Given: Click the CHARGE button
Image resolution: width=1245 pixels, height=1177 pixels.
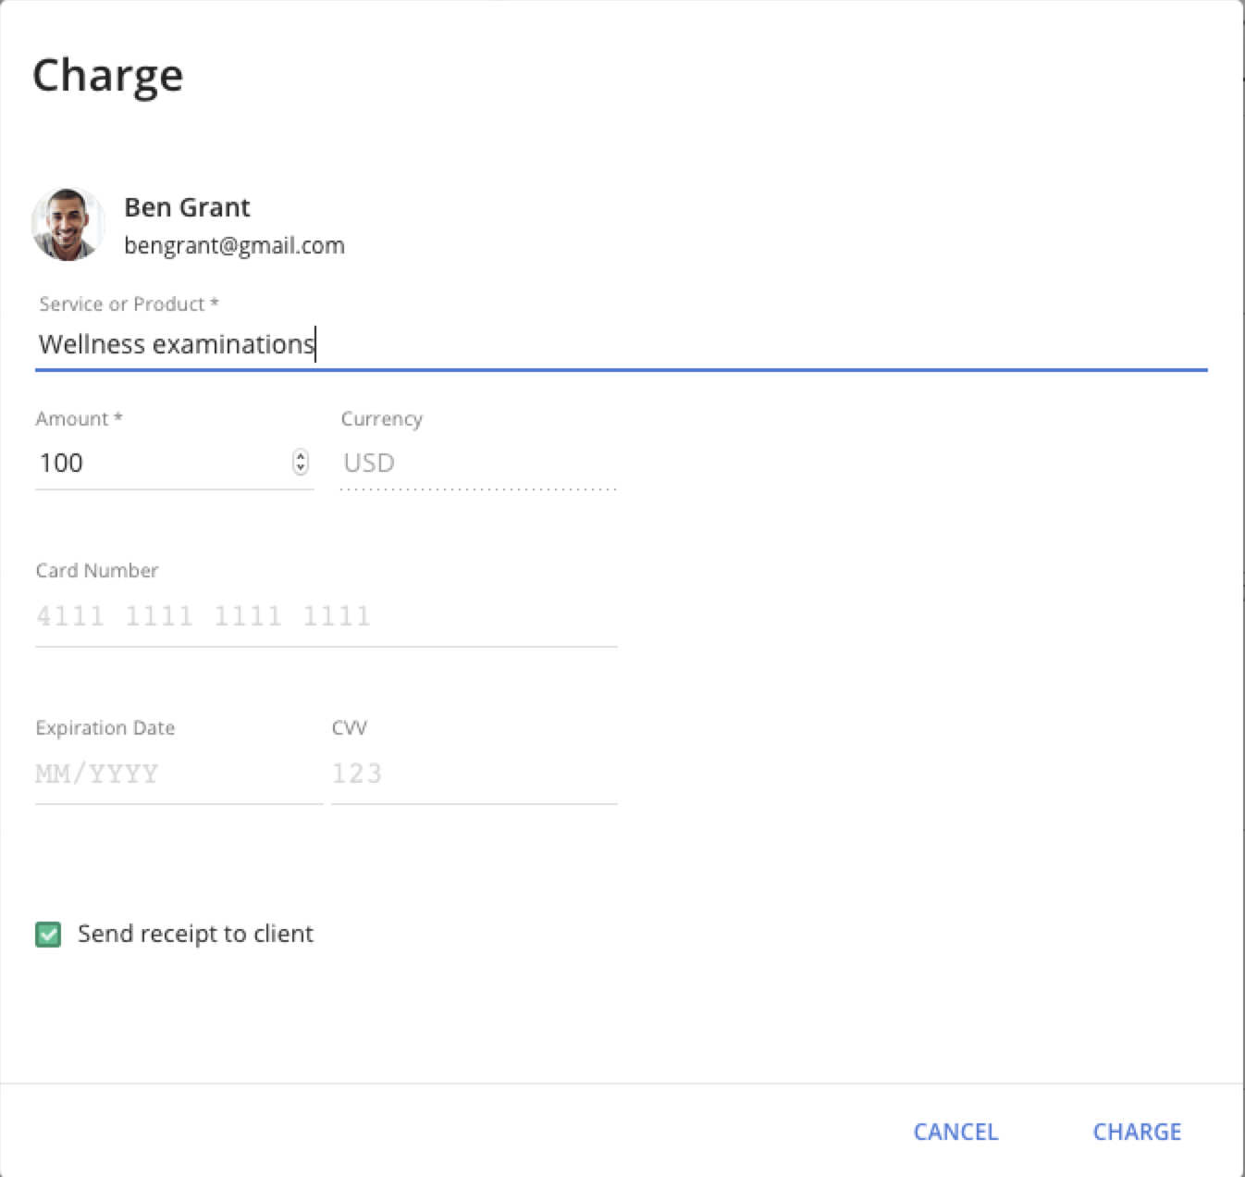Looking at the screenshot, I should pos(1137,1132).
